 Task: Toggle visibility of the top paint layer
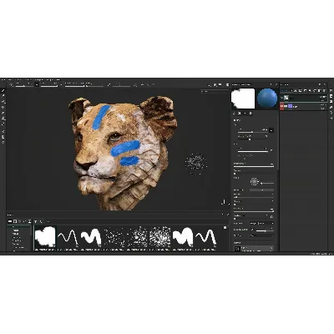[x=281, y=98]
